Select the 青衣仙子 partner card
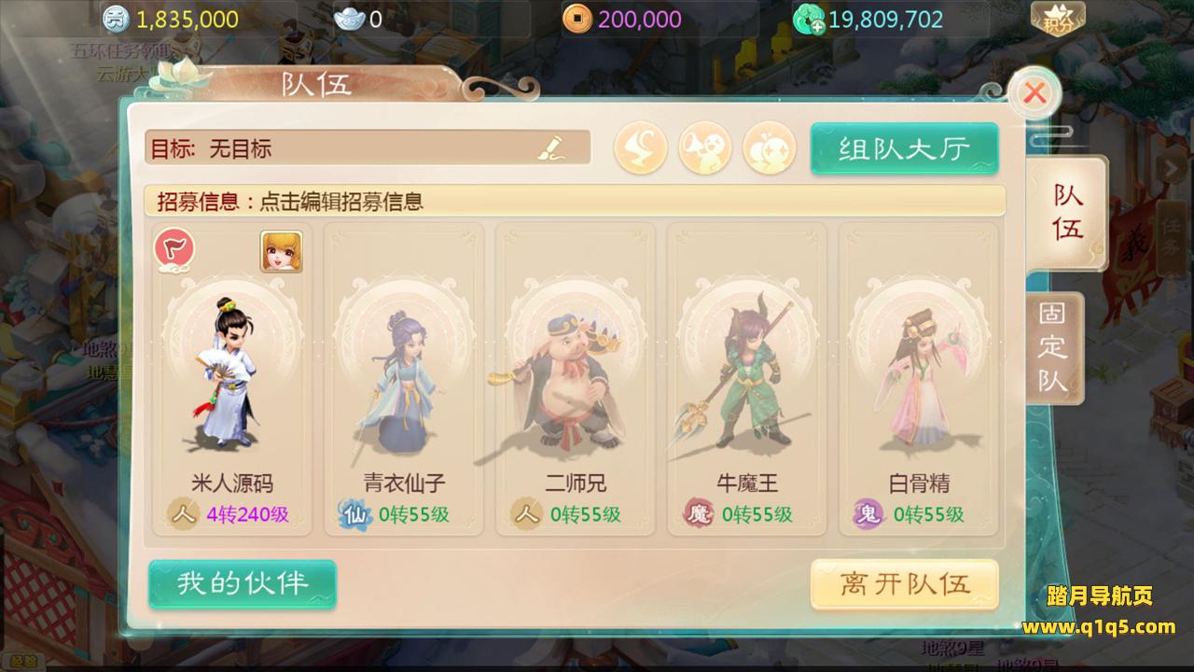Viewport: 1194px width, 672px height. tap(404, 379)
